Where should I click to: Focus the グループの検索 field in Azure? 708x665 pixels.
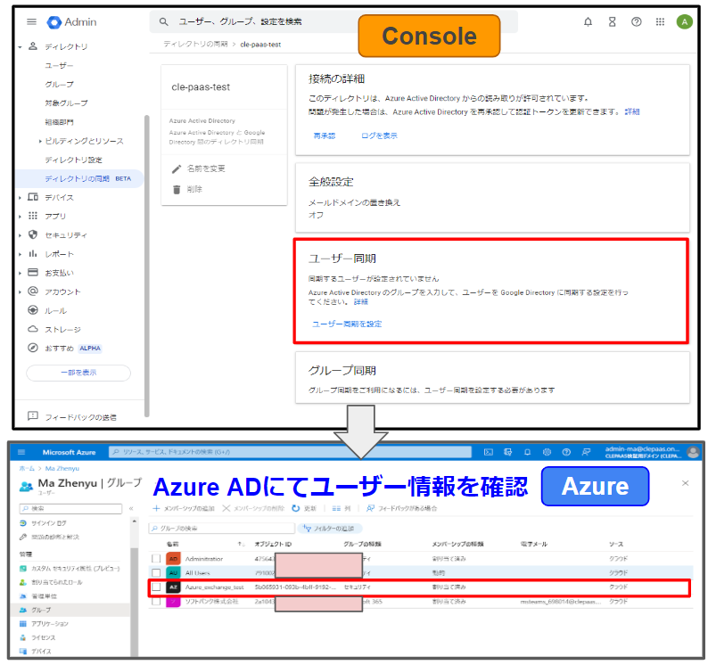(x=222, y=529)
